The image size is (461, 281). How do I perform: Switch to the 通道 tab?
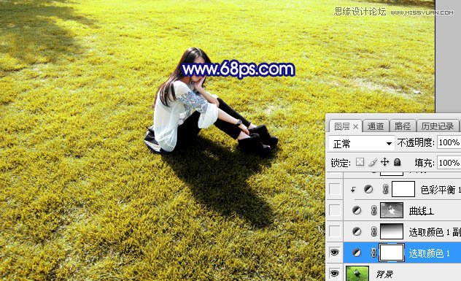pos(376,126)
